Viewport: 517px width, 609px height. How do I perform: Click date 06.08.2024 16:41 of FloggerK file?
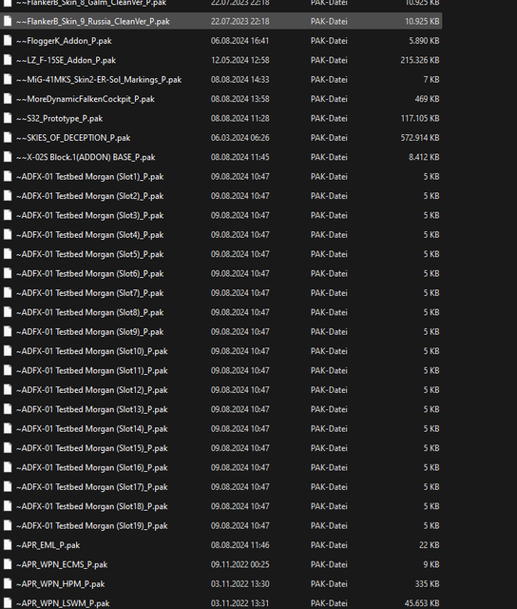point(240,41)
